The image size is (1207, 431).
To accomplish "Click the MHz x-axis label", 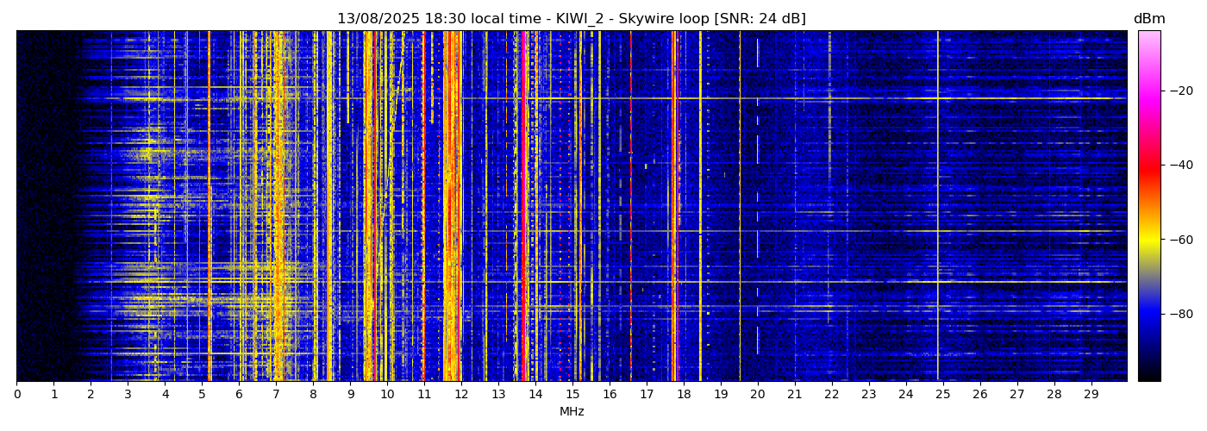I will click(572, 412).
